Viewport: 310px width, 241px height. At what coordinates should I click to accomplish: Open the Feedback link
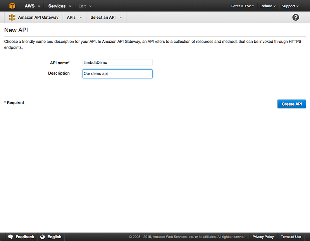pyautogui.click(x=25, y=237)
